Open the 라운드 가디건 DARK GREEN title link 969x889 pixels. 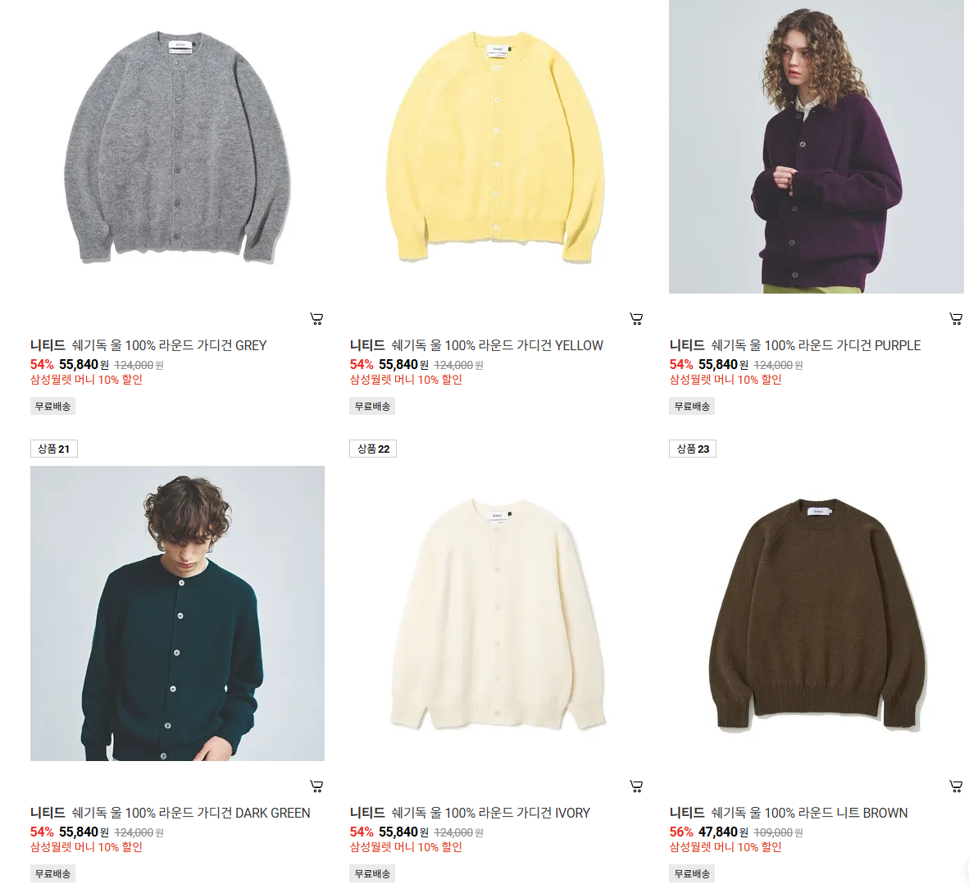pyautogui.click(x=171, y=813)
